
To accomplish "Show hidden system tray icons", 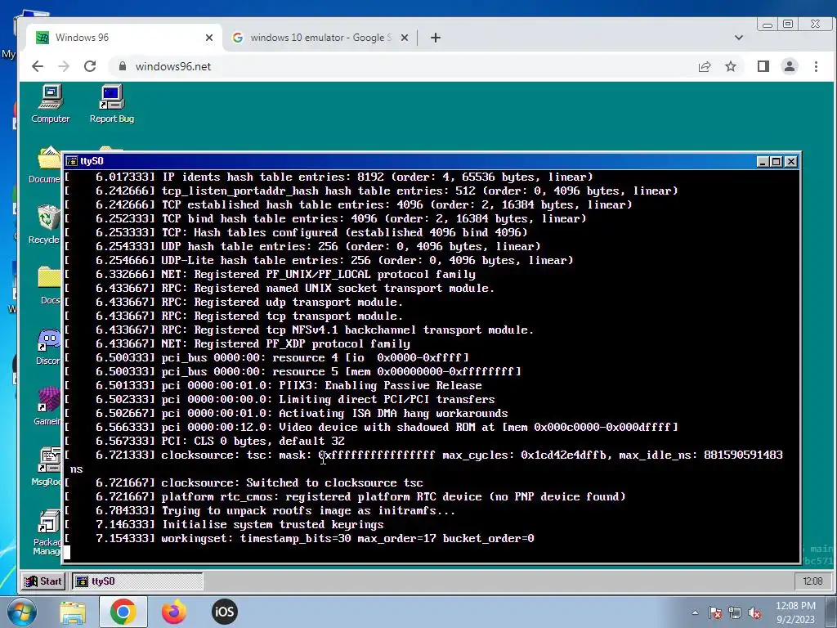I will (695, 613).
